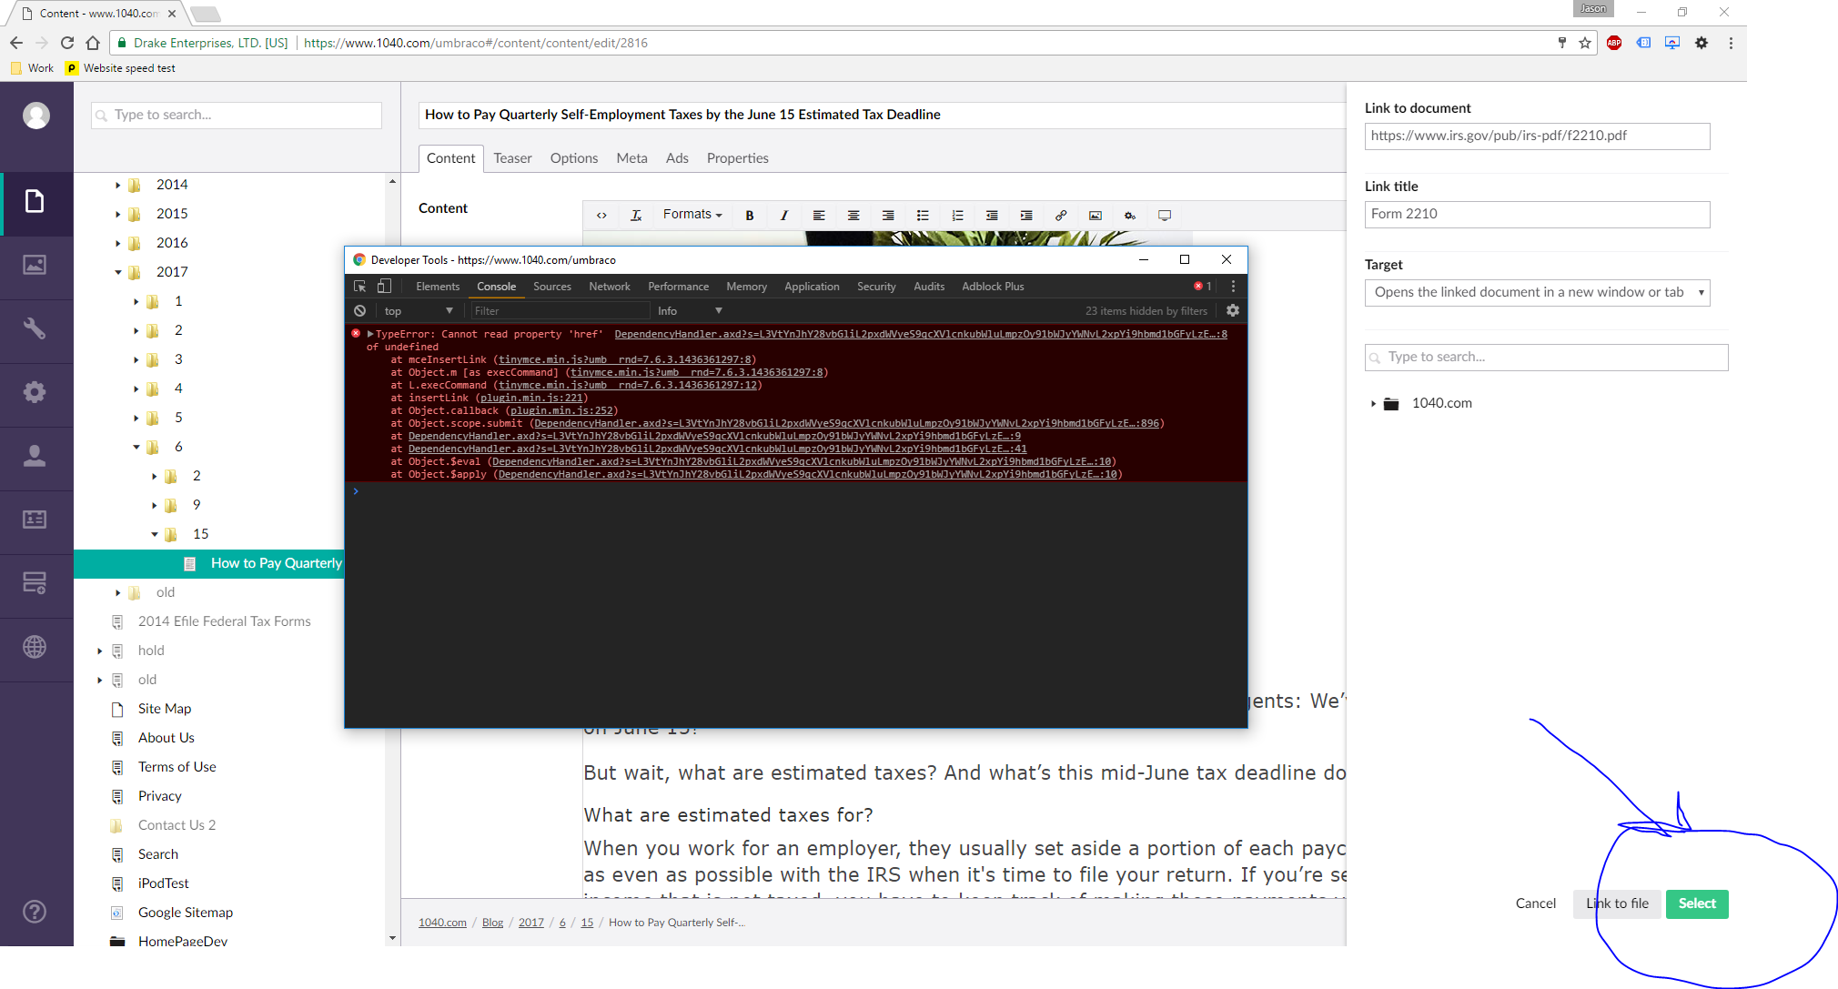Viewport: 1838px width, 989px height.
Task: Click the increase indent toolbar icon
Action: coord(1026,216)
